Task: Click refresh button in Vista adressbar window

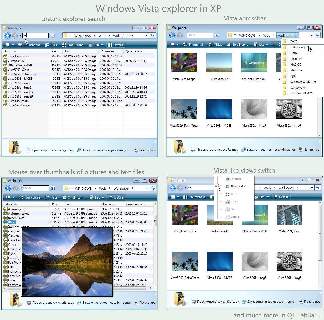Action: [x=317, y=35]
